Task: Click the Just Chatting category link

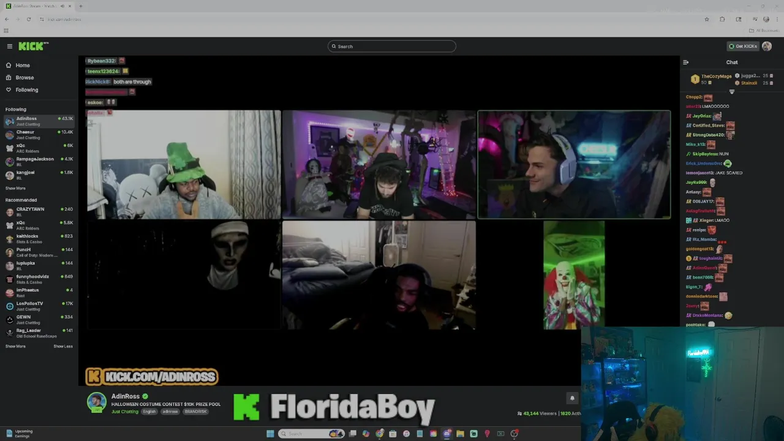Action: 125,412
